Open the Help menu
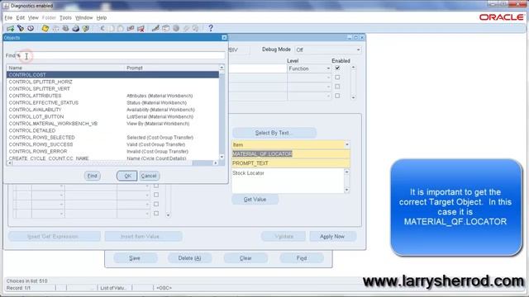529x297 pixels. 102,18
